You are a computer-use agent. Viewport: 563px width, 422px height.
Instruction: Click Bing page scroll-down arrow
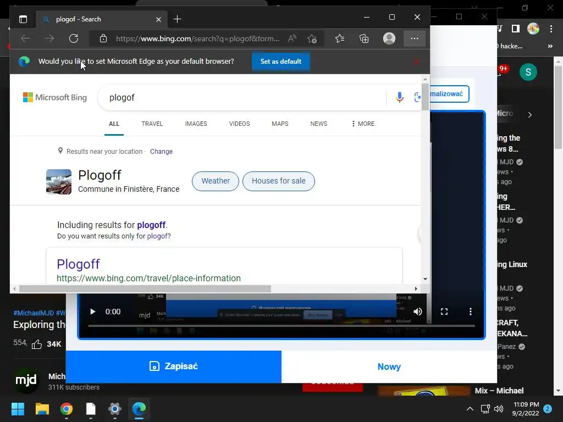(x=425, y=279)
